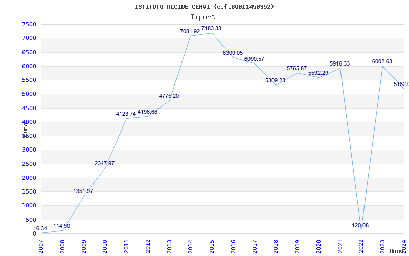The width and height of the screenshot is (409, 256).
Task: Click the Importi subtitle
Action: [x=204, y=17]
